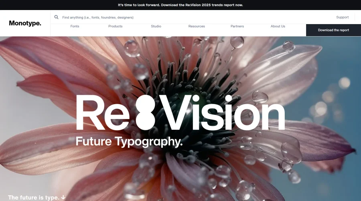Open the Products menu
Image resolution: width=361 pixels, height=201 pixels.
click(116, 26)
